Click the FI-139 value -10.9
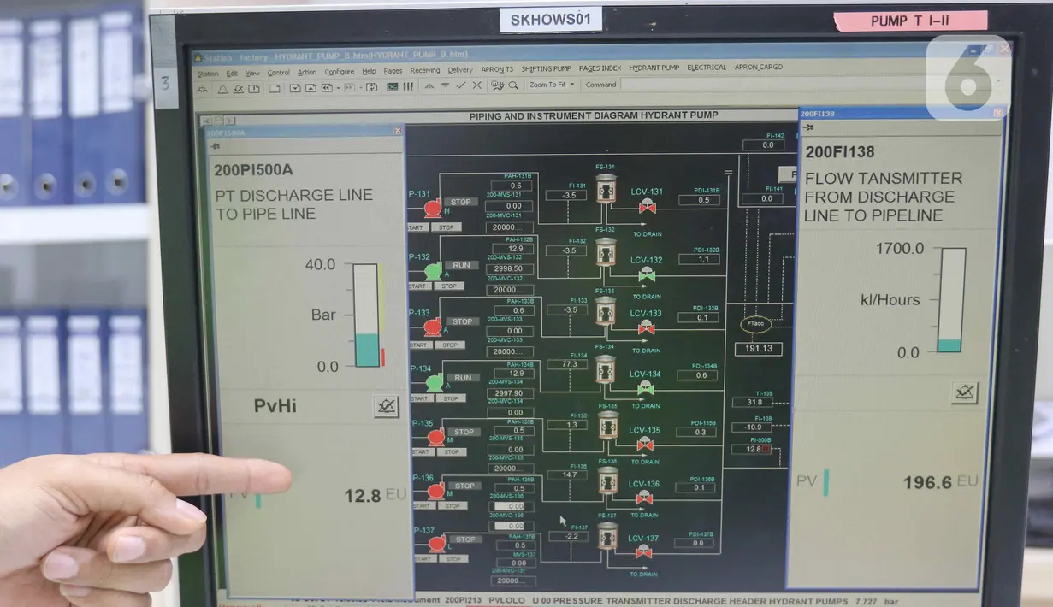 753,427
